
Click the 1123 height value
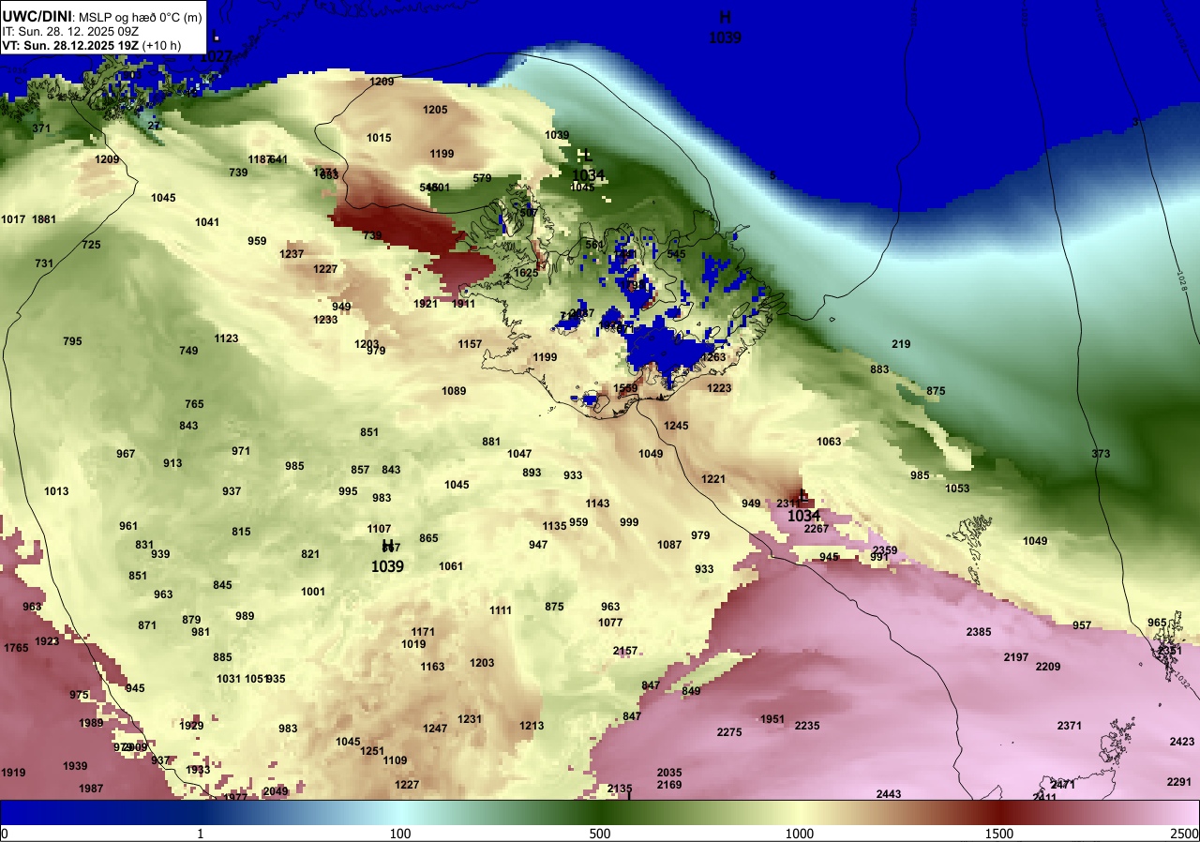(x=226, y=338)
